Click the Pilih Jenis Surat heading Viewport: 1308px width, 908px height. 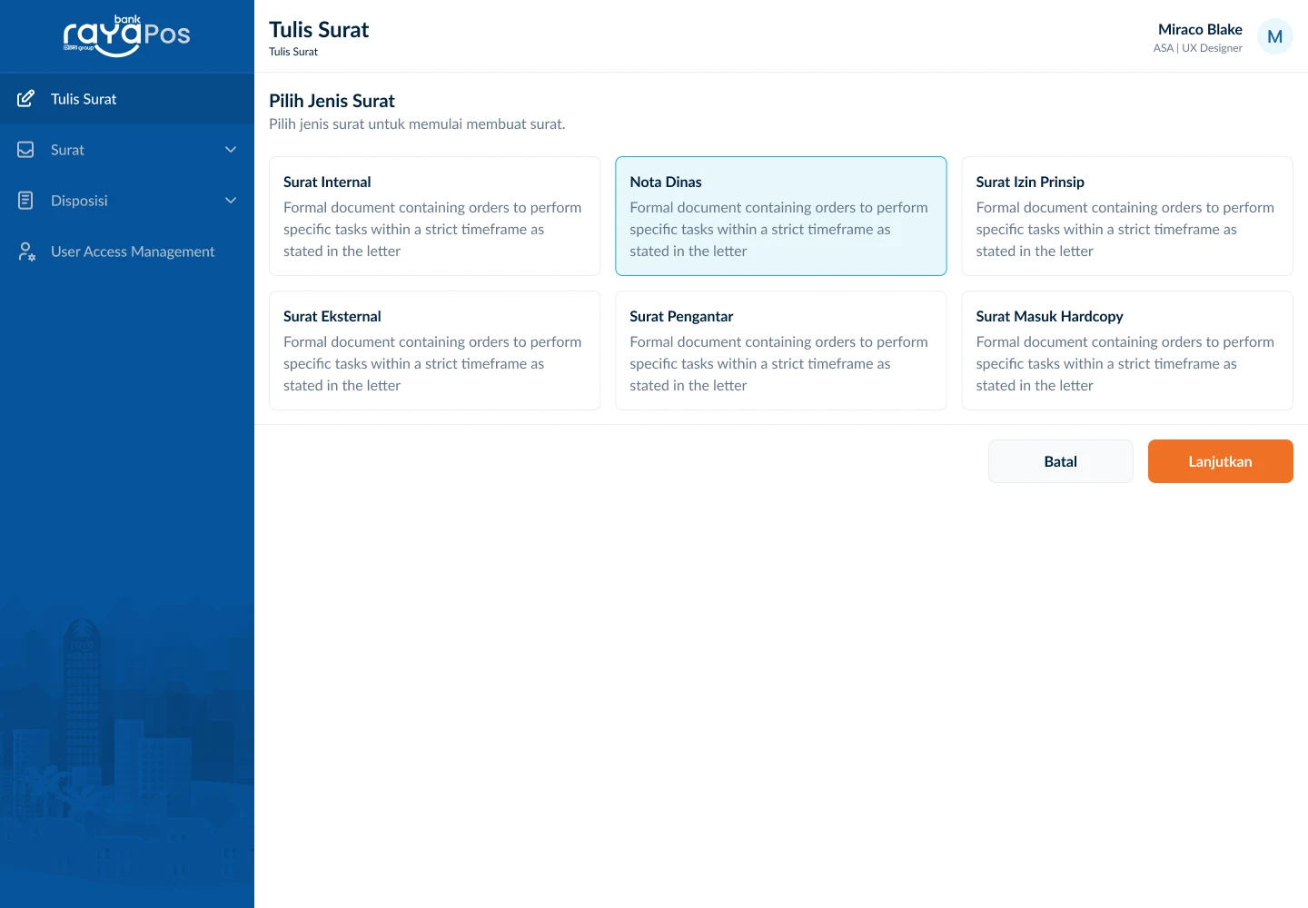(x=332, y=101)
